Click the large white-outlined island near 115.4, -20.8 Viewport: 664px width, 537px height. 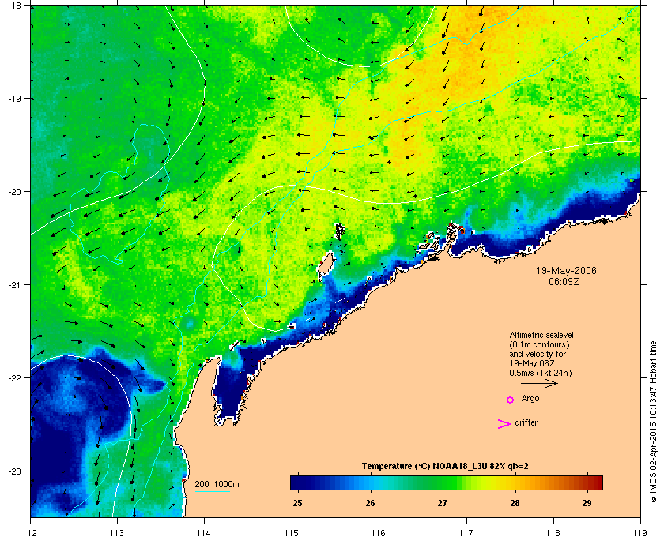[x=326, y=265]
